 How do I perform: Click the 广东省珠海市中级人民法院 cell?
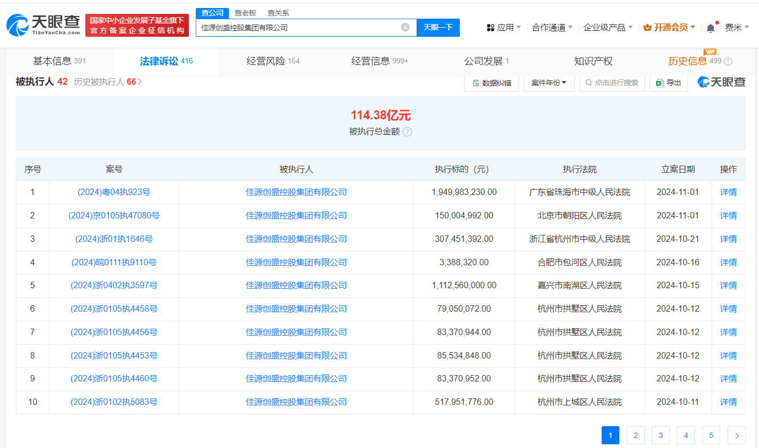coord(580,192)
